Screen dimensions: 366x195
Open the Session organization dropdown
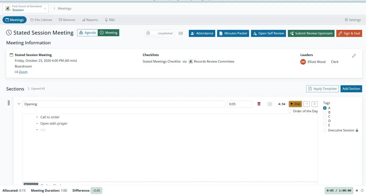[x=25, y=8]
